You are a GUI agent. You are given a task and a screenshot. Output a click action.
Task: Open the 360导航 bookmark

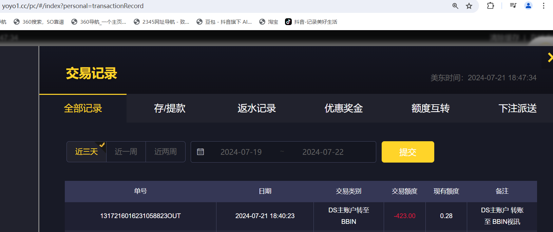[99, 22]
